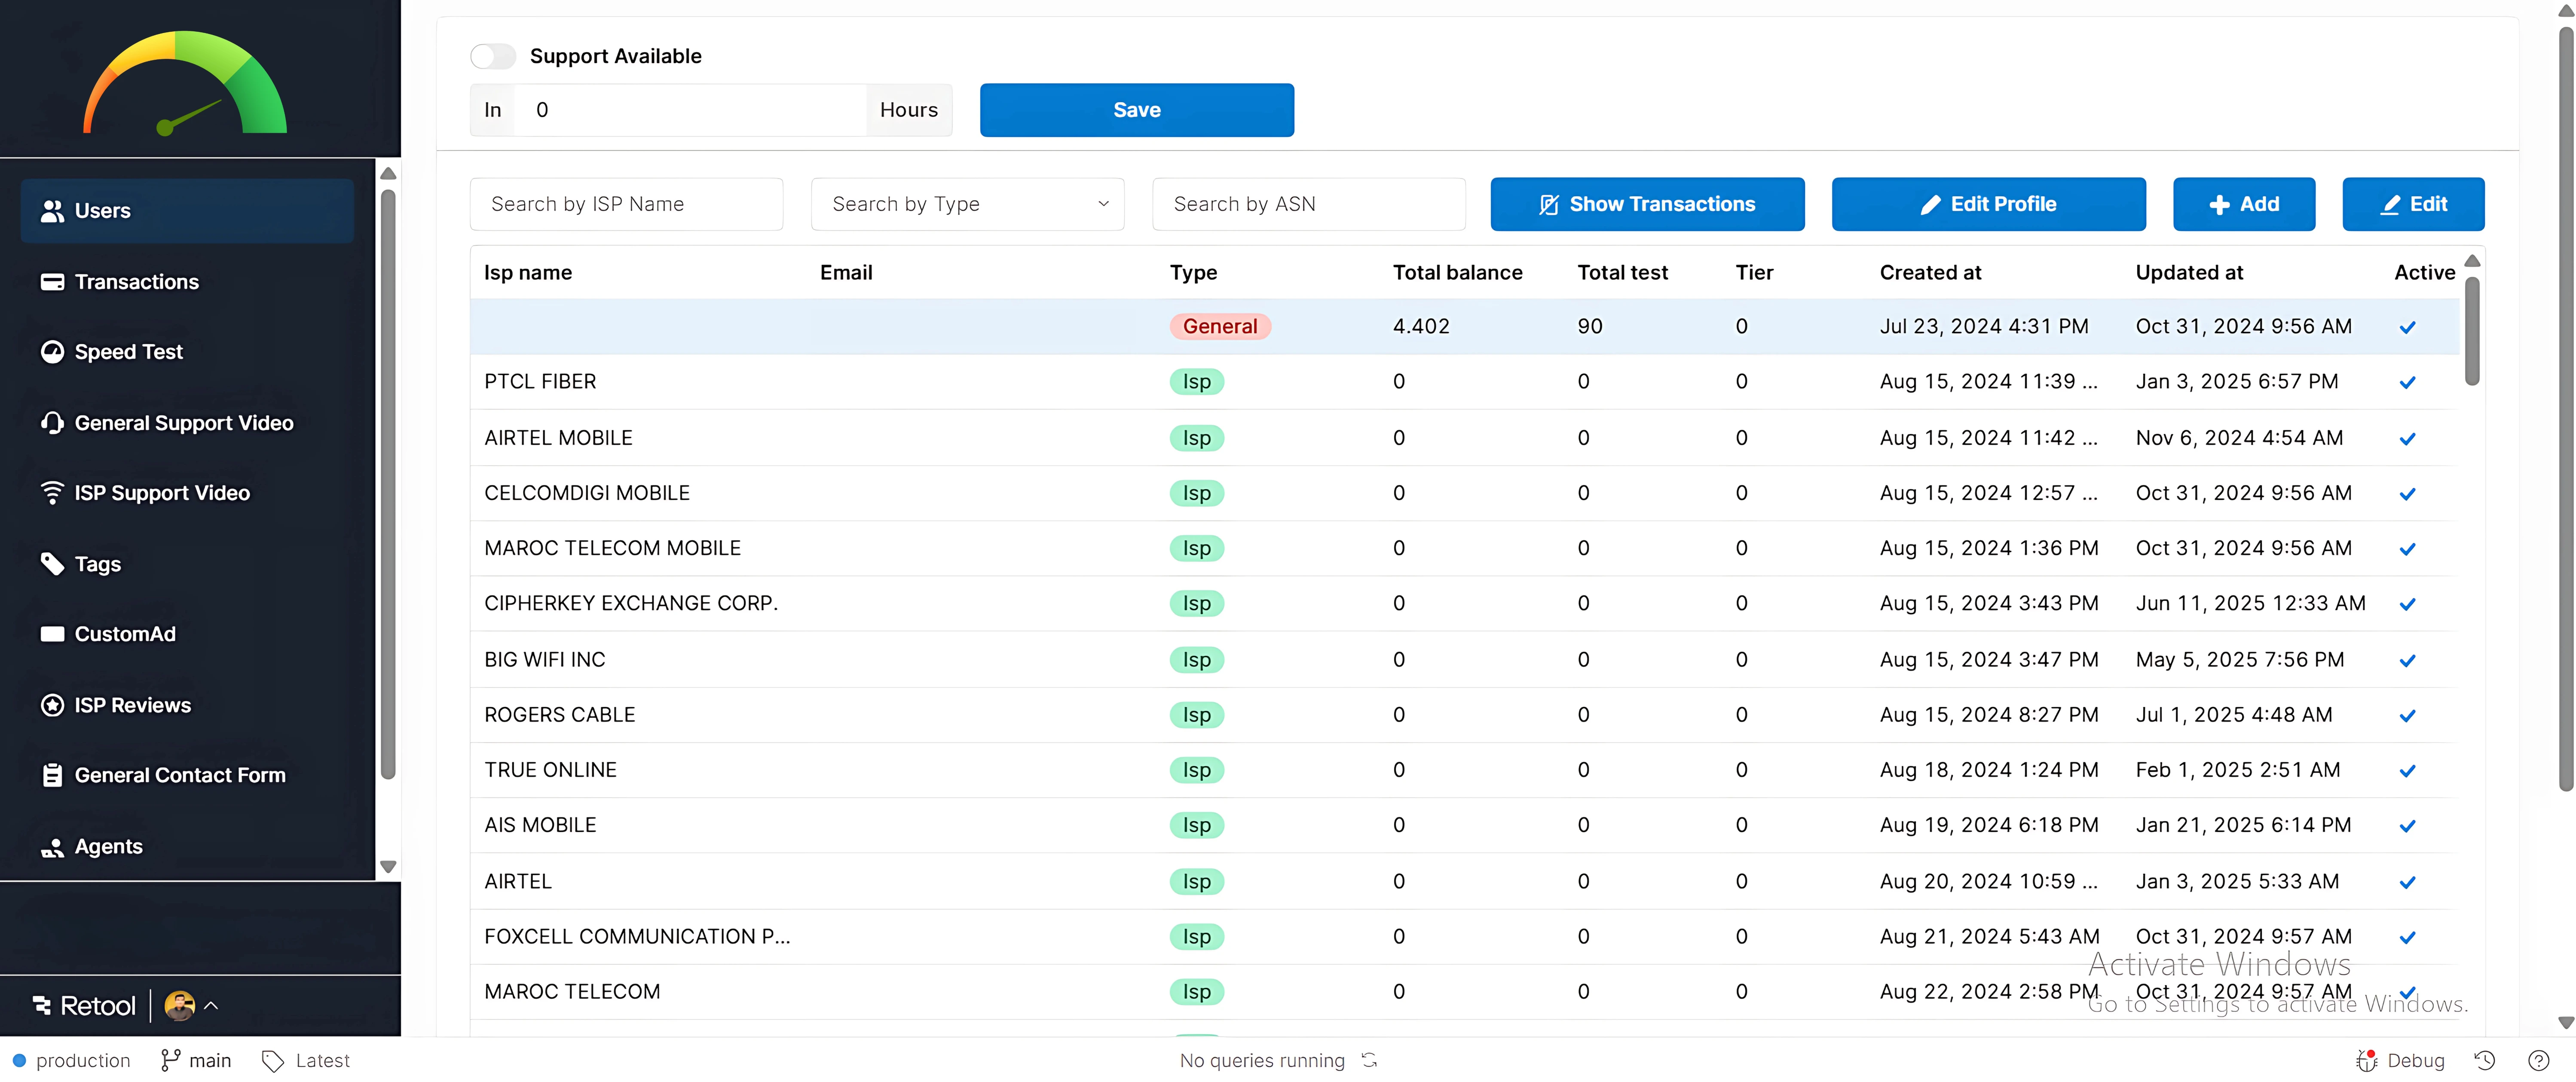Screen dimensions: 2576x1082
Task: Click the Add button
Action: click(x=2244, y=204)
